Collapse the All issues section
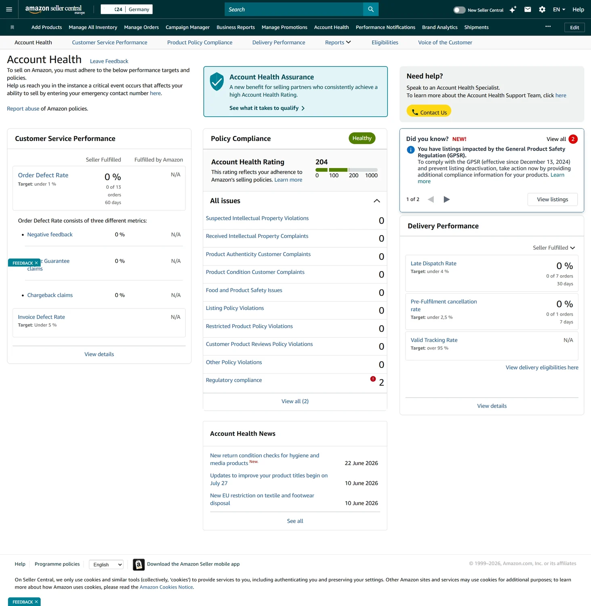 pyautogui.click(x=377, y=201)
